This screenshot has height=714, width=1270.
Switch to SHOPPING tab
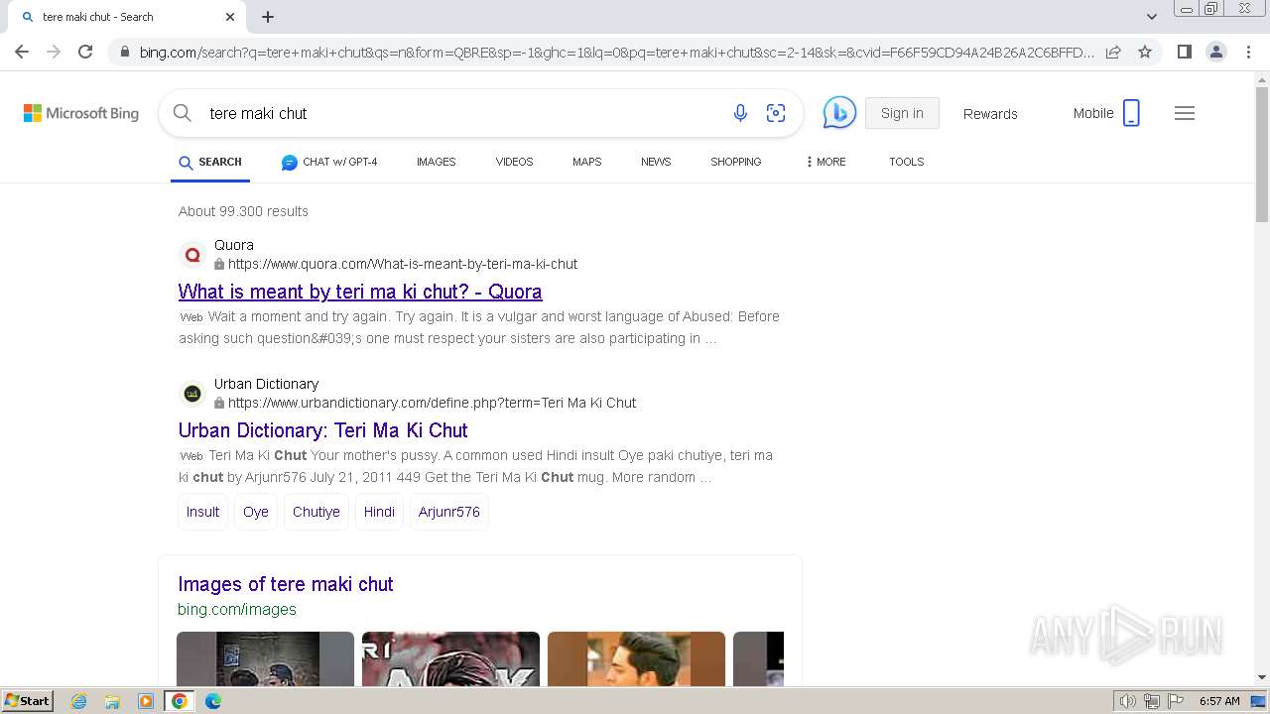click(736, 162)
